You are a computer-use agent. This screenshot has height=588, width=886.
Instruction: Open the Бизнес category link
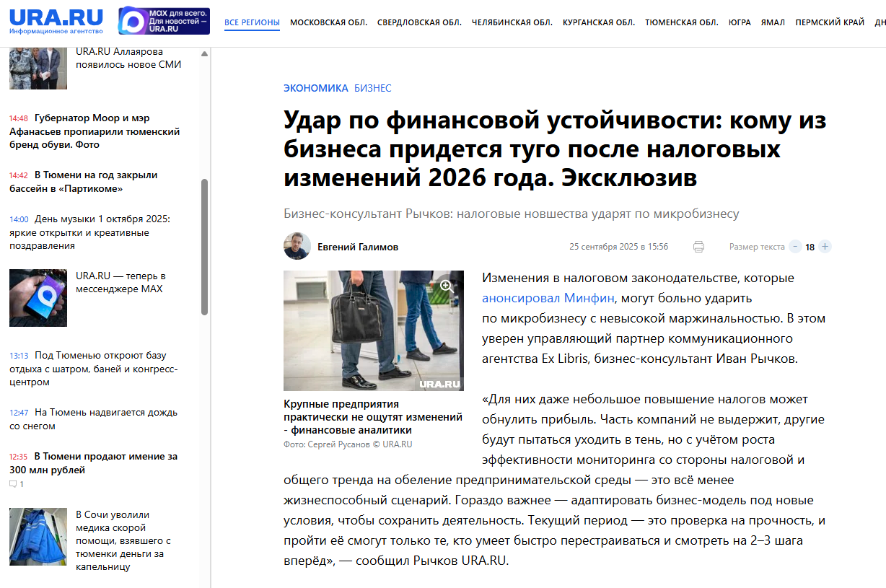[372, 88]
